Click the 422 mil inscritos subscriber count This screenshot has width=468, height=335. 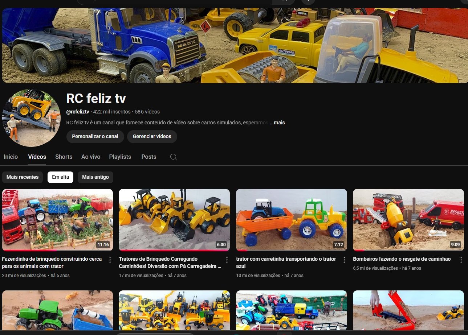[x=112, y=112]
